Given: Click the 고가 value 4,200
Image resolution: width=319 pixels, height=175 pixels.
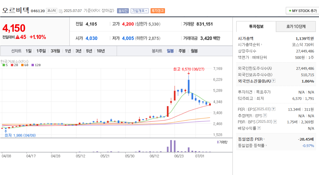Looking at the screenshot, I should [x=128, y=24].
